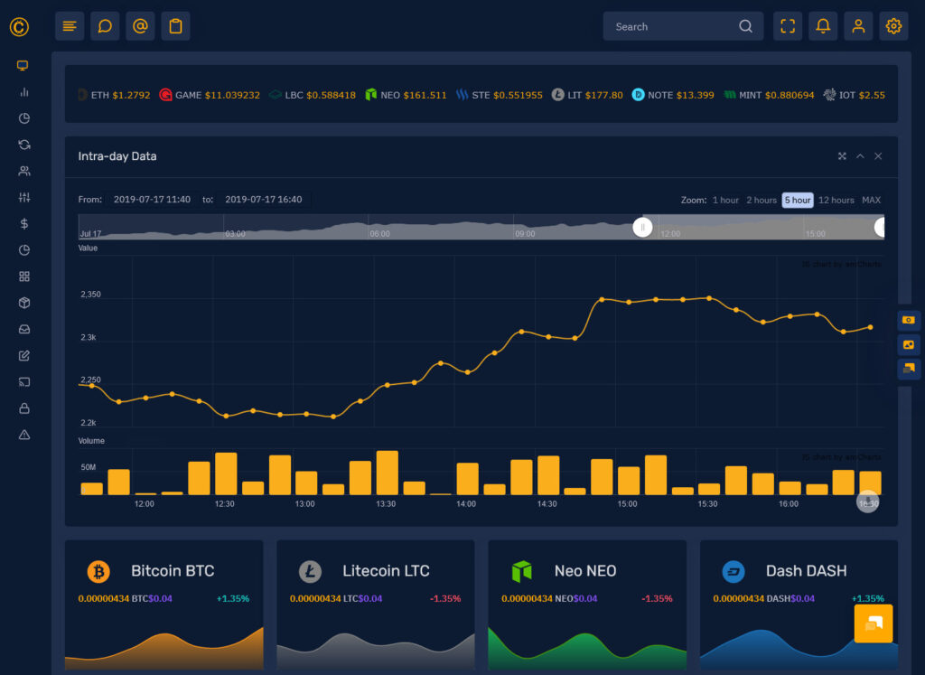The width and height of the screenshot is (925, 675).
Task: Click the orange C logo icon
Action: pyautogui.click(x=20, y=26)
